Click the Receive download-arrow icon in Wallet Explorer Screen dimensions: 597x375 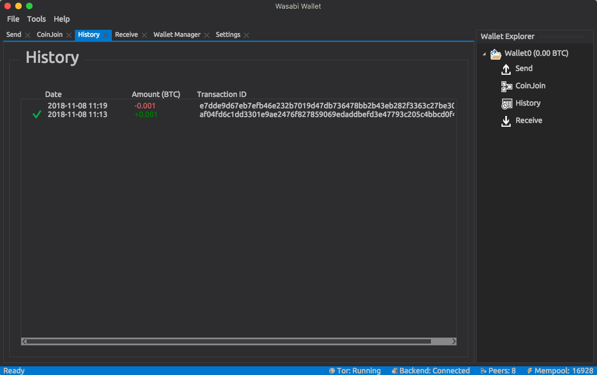point(506,121)
